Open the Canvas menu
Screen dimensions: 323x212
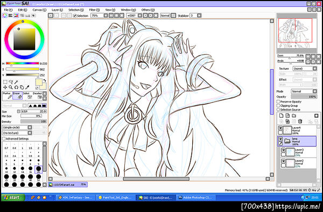[x=39, y=10]
